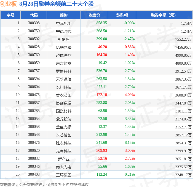
Task: Click the 三环集团 balance 2248.17万
Action: pos(183,175)
